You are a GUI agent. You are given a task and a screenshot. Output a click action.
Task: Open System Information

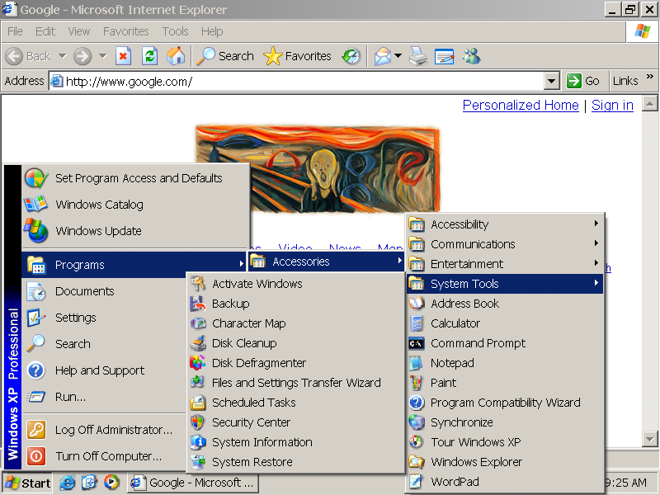tap(295, 442)
